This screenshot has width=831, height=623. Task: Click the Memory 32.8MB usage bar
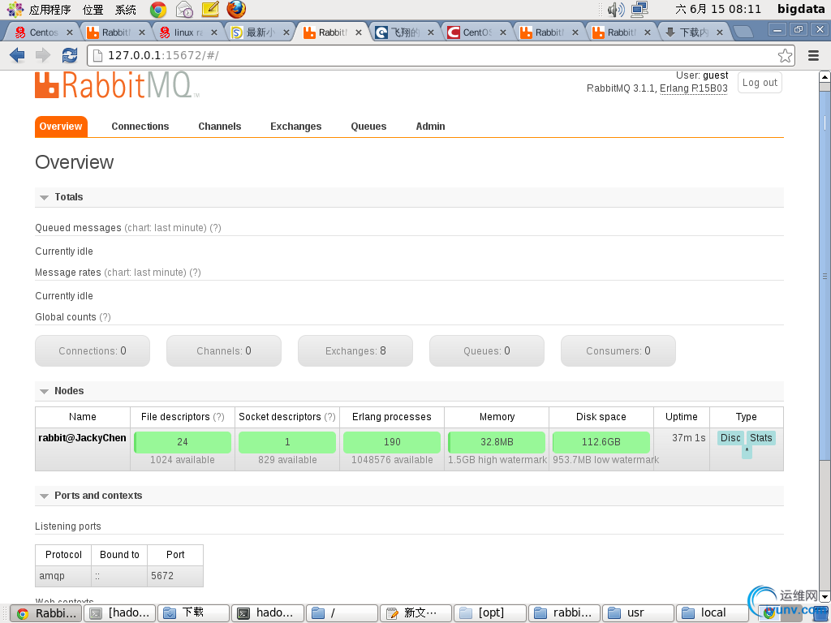coord(497,442)
